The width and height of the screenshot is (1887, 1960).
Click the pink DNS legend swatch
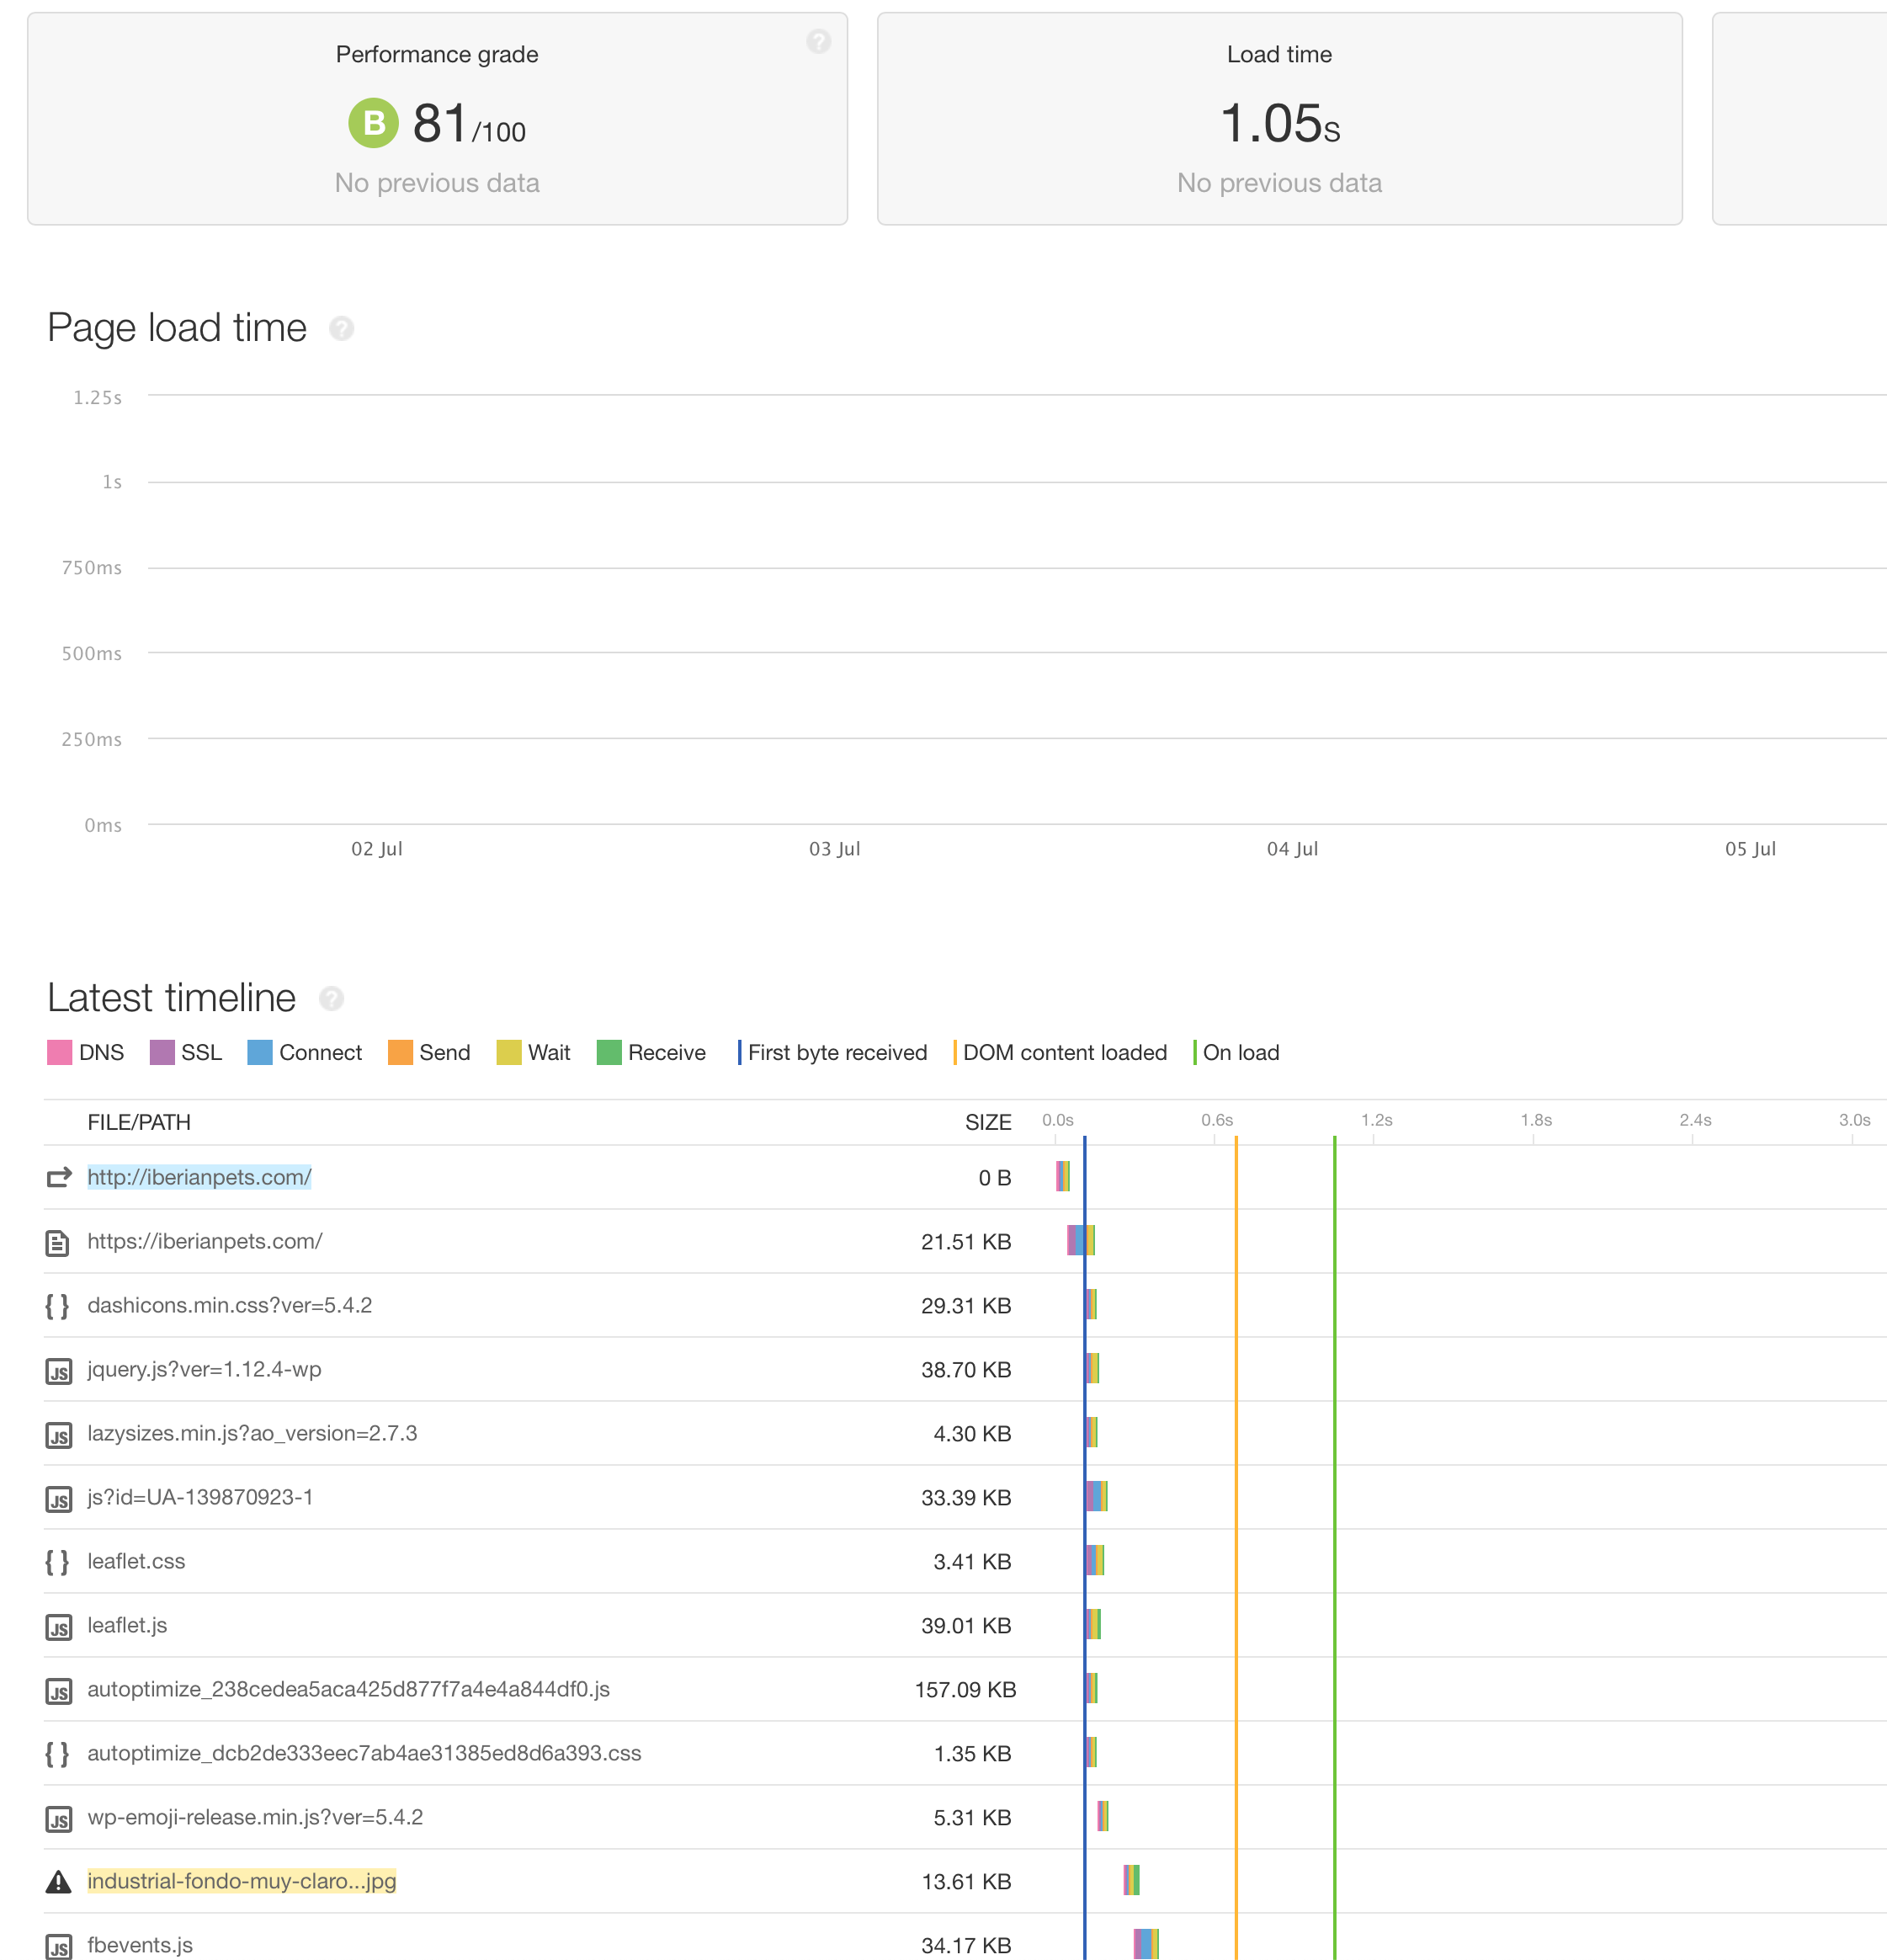[x=60, y=1052]
